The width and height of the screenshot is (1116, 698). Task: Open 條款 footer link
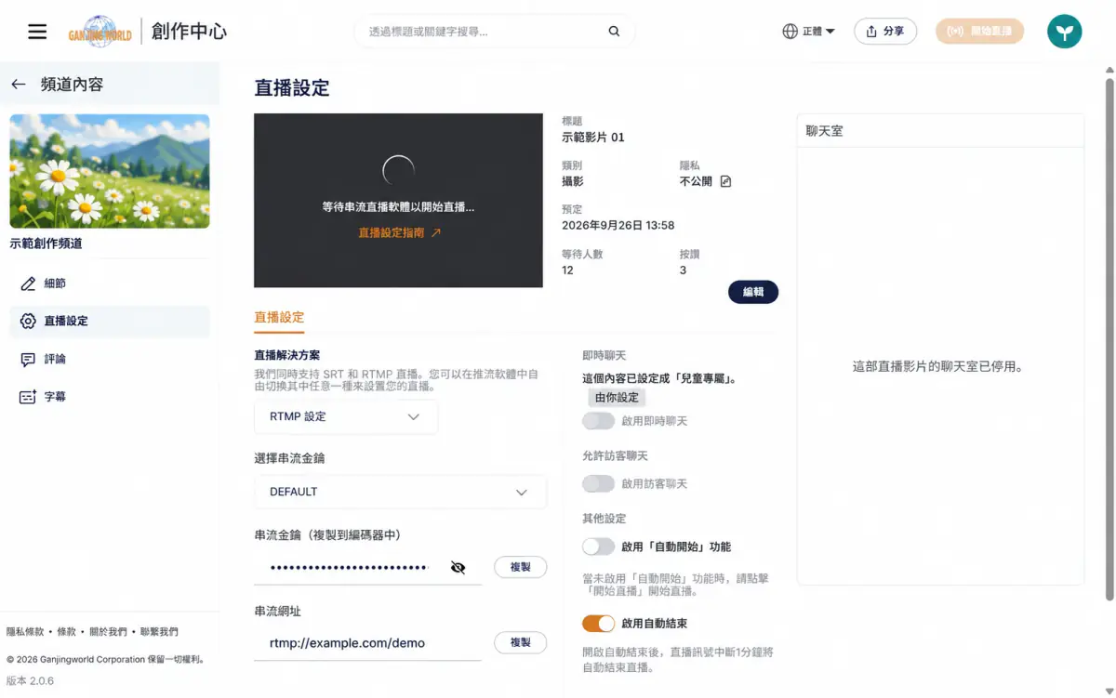pos(67,632)
